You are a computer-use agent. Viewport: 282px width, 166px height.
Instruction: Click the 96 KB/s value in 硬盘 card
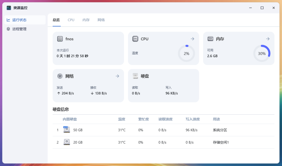172,93
